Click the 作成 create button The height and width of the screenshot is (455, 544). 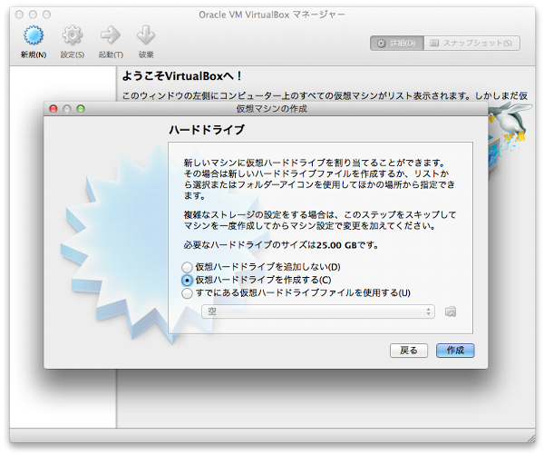coord(455,351)
